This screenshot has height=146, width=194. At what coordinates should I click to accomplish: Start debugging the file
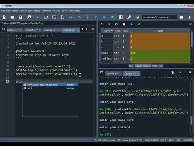[71, 17]
